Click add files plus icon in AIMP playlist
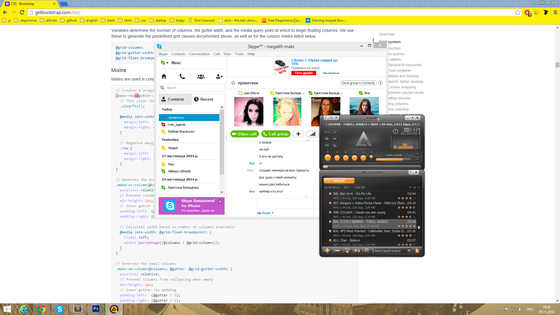Screen dimensions: 560x315 (x=327, y=251)
